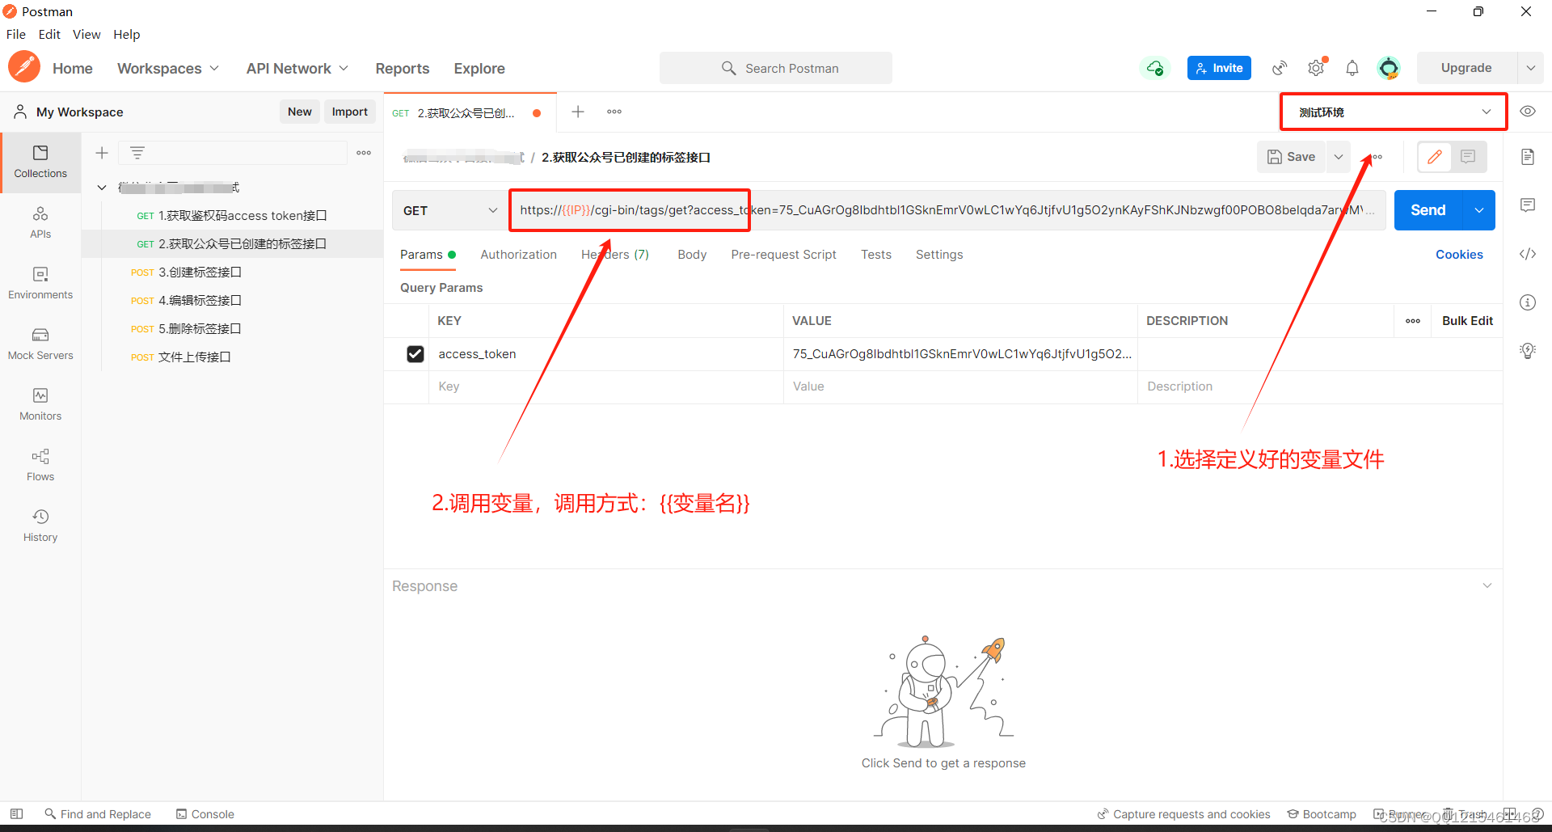1552x832 pixels.
Task: Open the Monitors sidebar panel
Action: click(40, 404)
